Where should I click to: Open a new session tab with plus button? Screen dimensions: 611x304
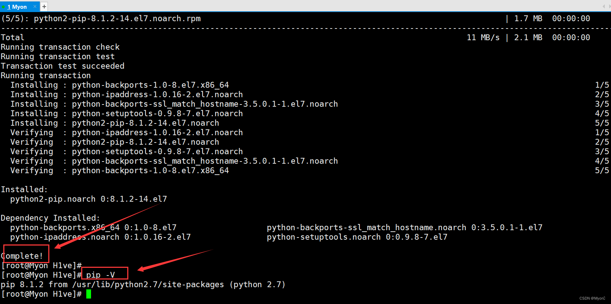[x=44, y=7]
